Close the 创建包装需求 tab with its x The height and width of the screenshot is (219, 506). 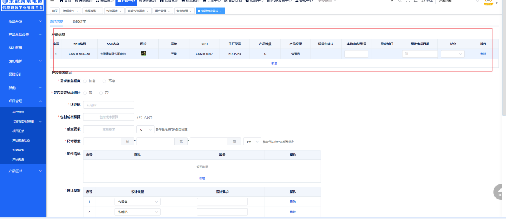click(221, 11)
